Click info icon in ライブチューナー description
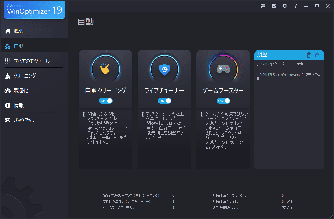This screenshot has width=334, height=219. [x=143, y=114]
